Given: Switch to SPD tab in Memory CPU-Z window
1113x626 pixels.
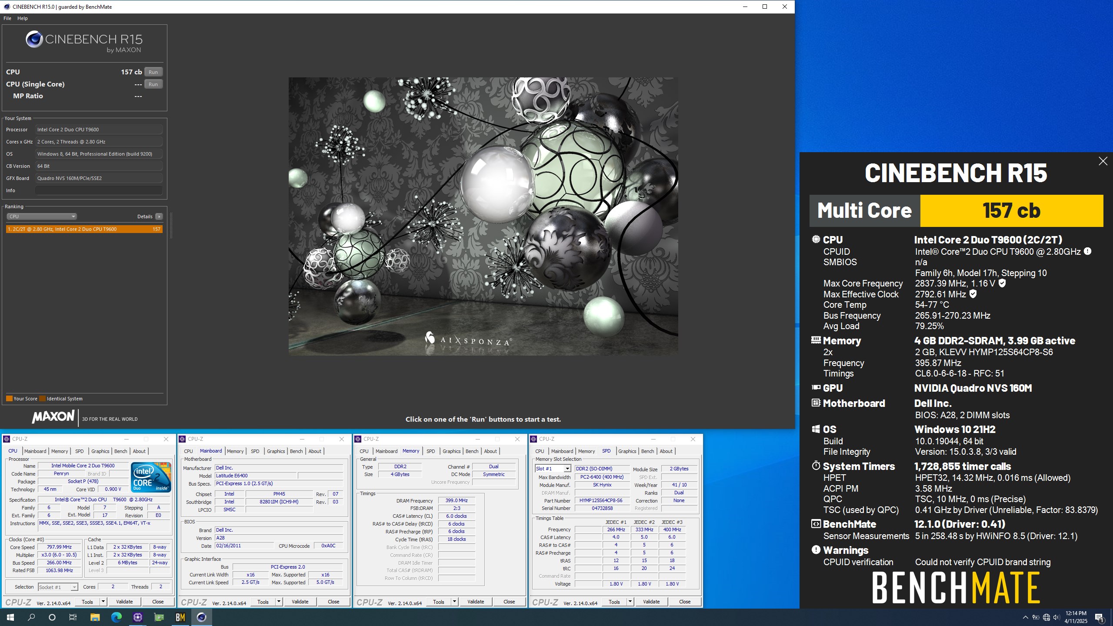Looking at the screenshot, I should (x=431, y=451).
